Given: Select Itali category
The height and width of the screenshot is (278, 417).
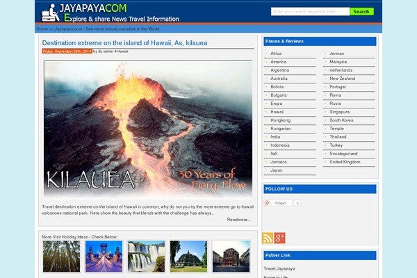Looking at the screenshot, I should (x=274, y=154).
